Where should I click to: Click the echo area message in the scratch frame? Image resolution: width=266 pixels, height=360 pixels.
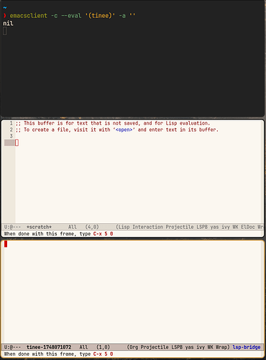click(58, 234)
